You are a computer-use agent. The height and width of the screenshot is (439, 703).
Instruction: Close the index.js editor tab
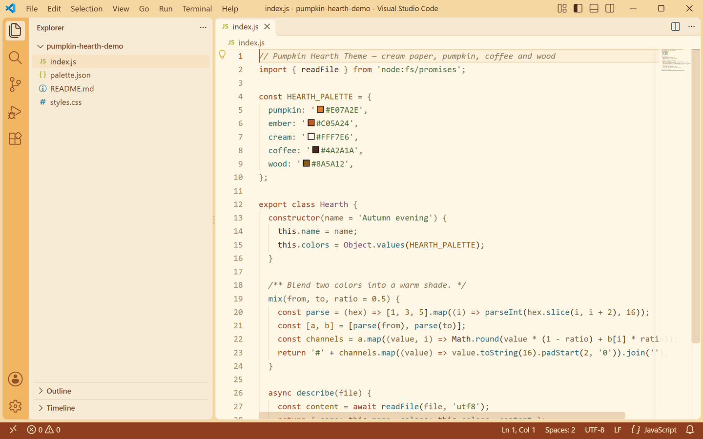[x=267, y=27]
